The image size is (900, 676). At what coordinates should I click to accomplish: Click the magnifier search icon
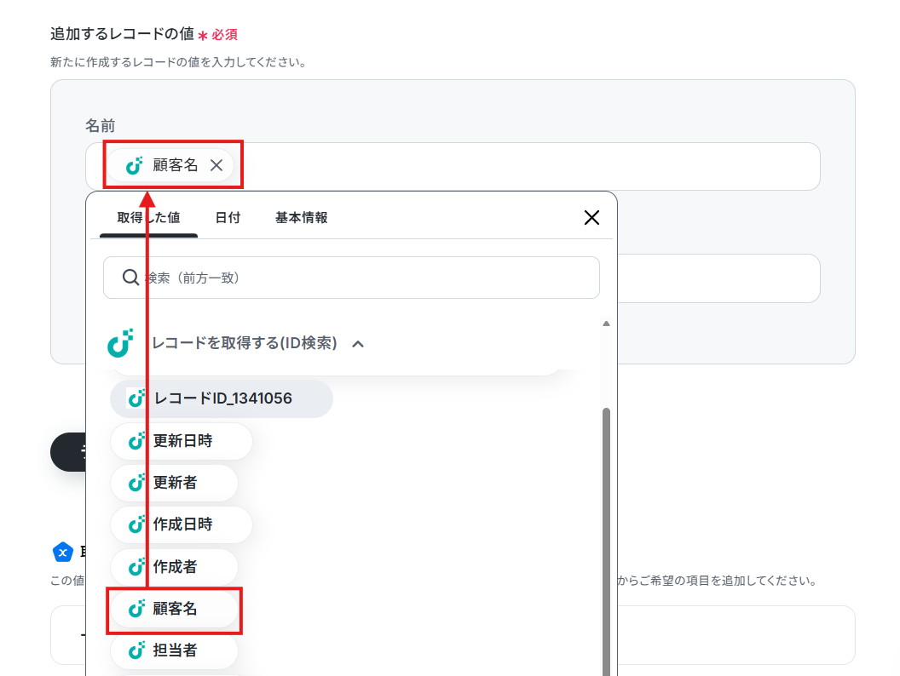tap(130, 278)
